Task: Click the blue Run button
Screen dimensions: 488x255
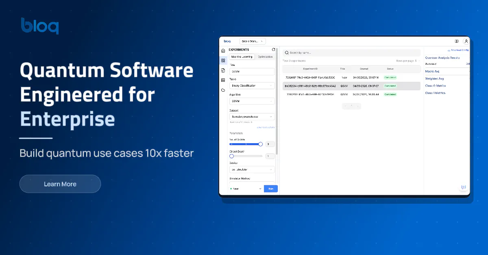Action: [271, 189]
